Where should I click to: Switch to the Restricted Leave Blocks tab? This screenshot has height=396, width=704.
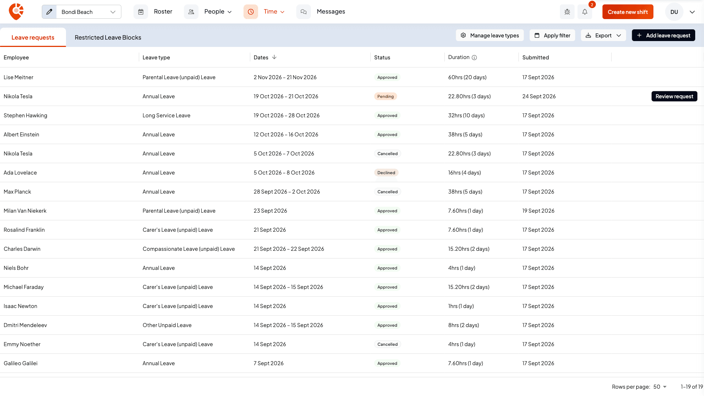click(108, 37)
